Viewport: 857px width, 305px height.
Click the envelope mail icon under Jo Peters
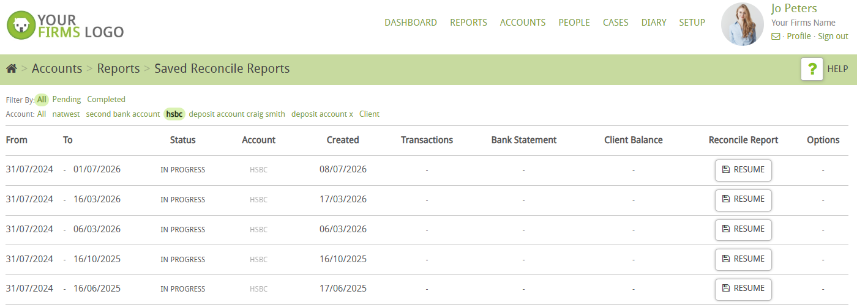(x=776, y=37)
